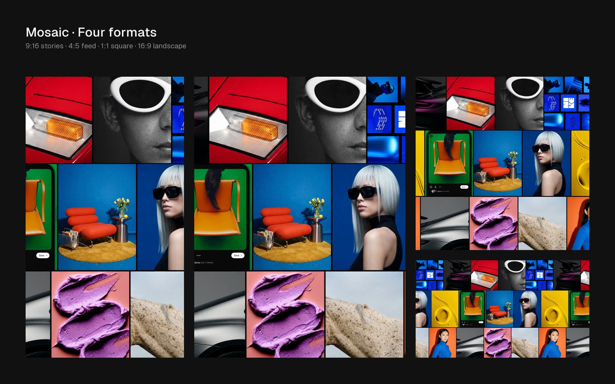Screen dimensions: 615x384
Task: Select white sunglasses portrait in stories mosaic
Action: (x=132, y=120)
